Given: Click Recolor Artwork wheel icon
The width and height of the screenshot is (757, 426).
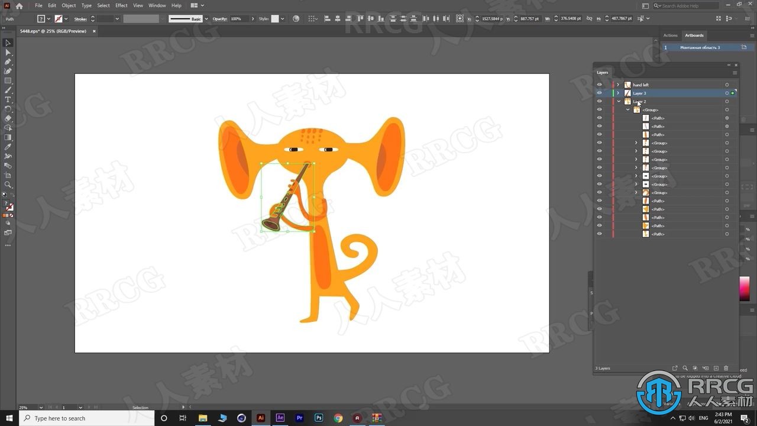Looking at the screenshot, I should 296,19.
